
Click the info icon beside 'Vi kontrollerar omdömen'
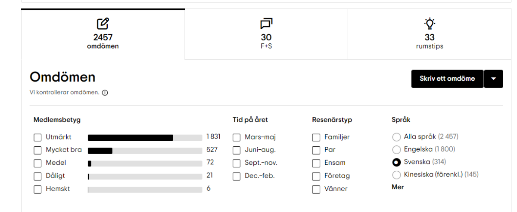pyautogui.click(x=105, y=93)
